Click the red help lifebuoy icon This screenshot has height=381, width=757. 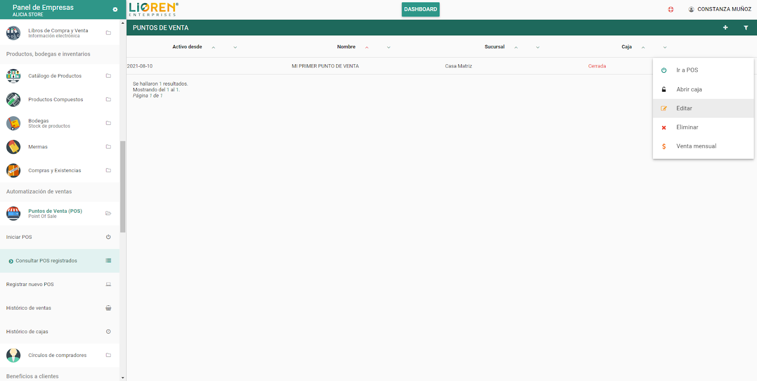point(671,9)
